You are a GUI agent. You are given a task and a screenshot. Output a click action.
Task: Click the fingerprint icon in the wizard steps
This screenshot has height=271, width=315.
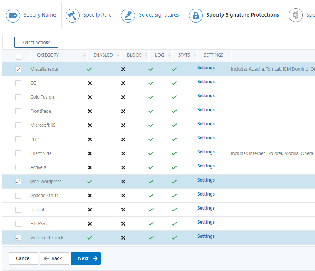coord(296,15)
